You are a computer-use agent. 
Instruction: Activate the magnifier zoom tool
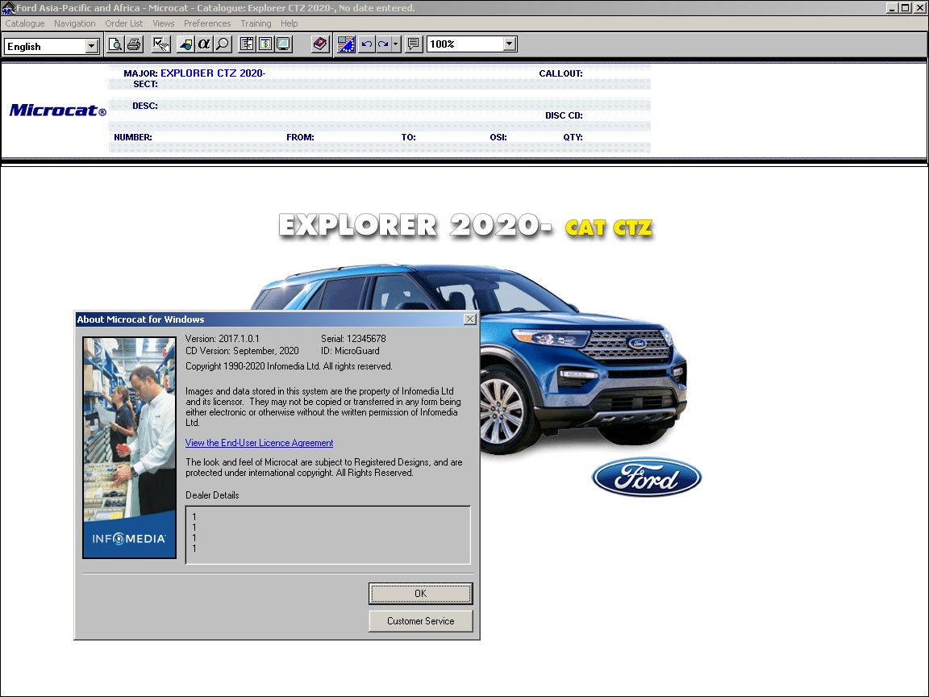(221, 44)
